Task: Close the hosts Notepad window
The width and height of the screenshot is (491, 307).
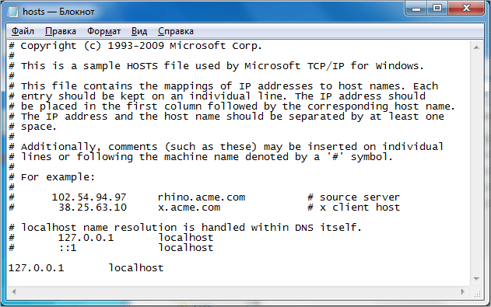Action: pos(466,9)
